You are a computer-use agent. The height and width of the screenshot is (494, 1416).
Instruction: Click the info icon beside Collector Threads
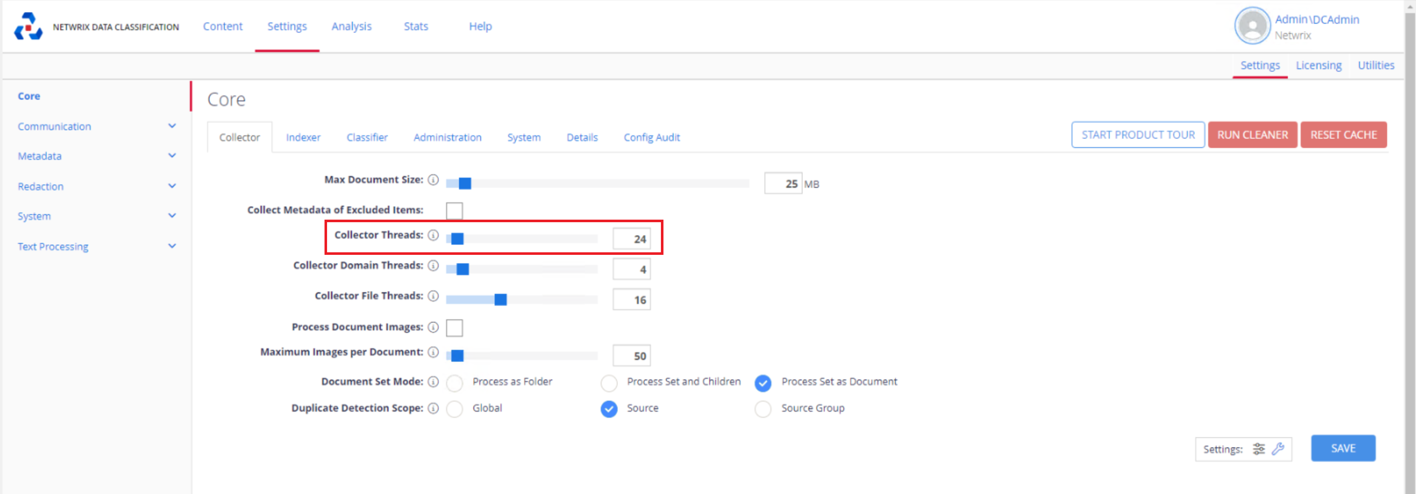(x=434, y=235)
